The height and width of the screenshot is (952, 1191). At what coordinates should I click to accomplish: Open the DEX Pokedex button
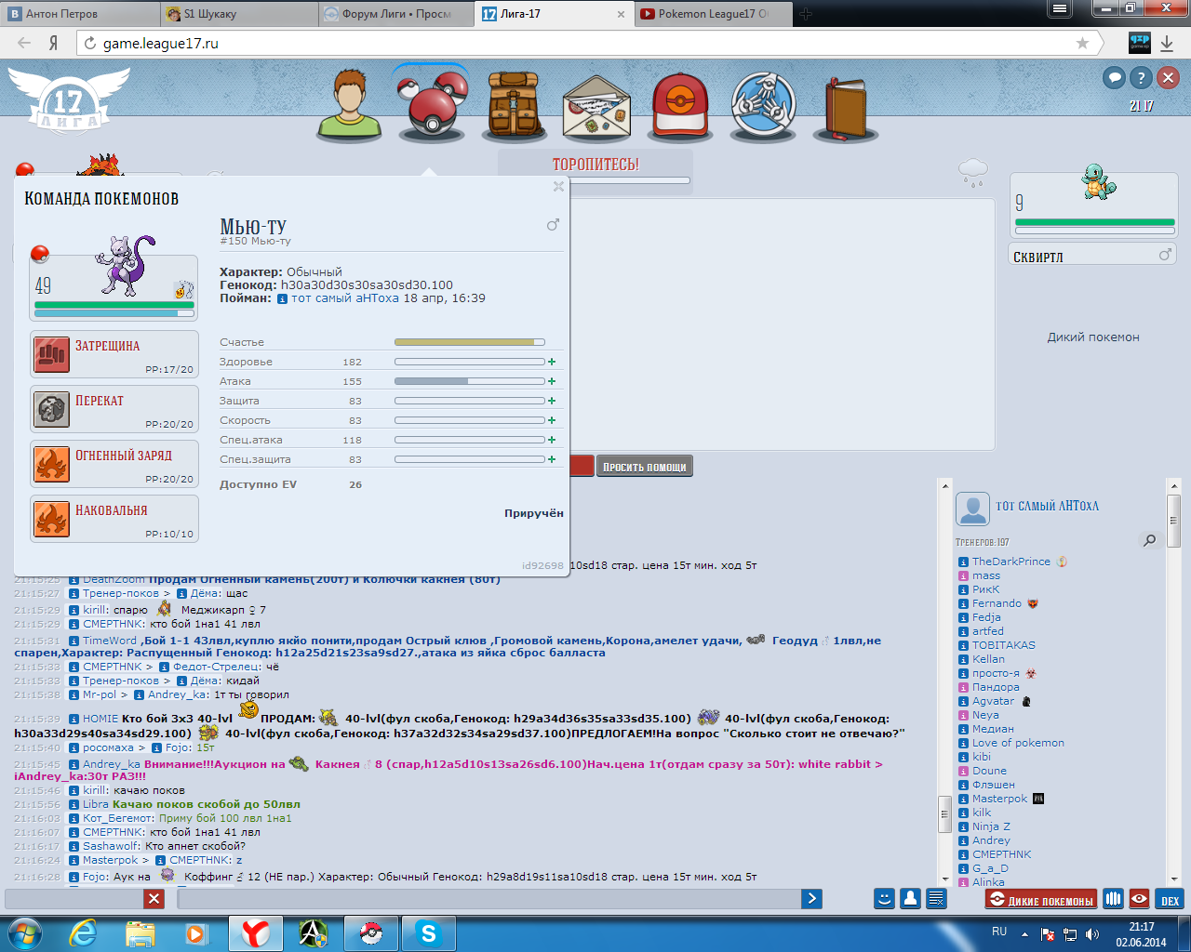point(1170,899)
